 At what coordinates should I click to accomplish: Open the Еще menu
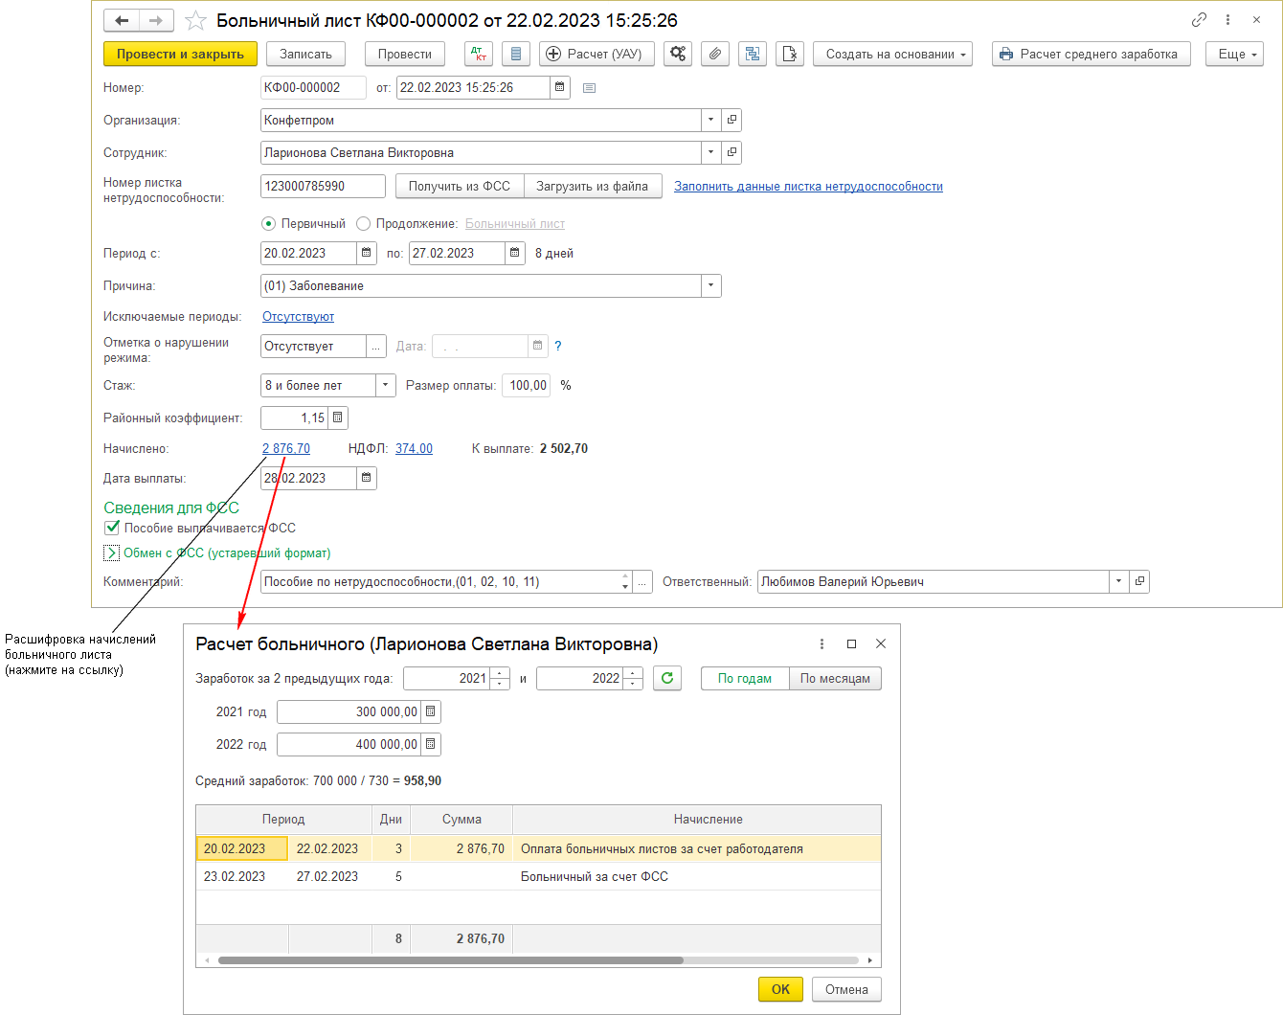click(1234, 55)
